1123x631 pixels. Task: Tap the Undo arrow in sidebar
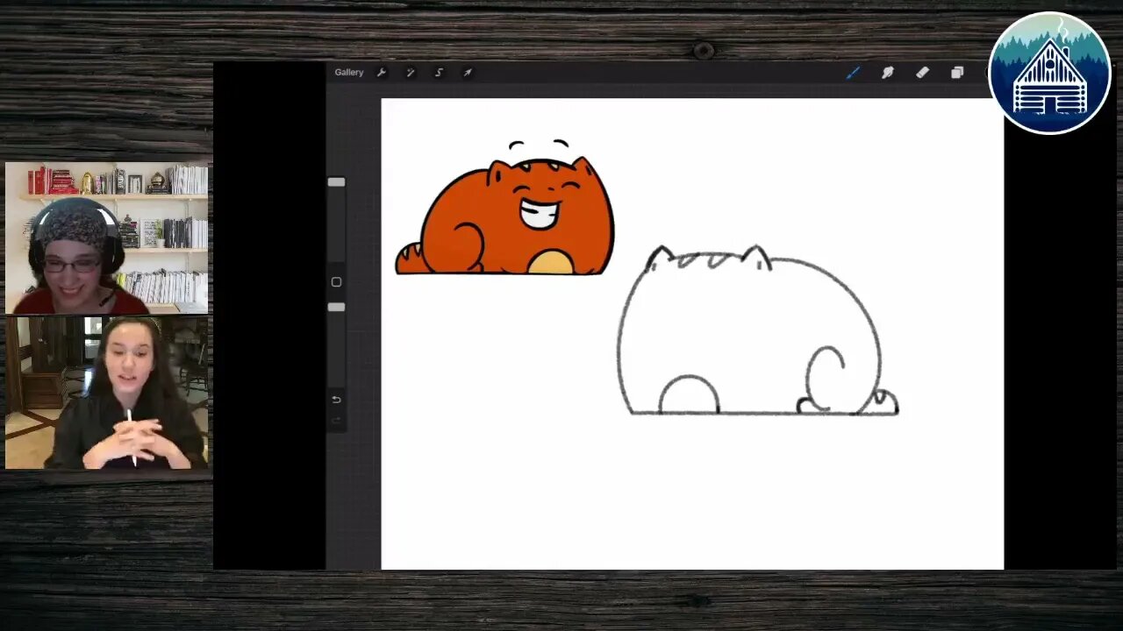(336, 400)
